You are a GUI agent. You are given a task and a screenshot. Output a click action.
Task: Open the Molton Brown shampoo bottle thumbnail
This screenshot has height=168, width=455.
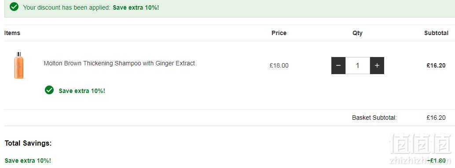19,65
